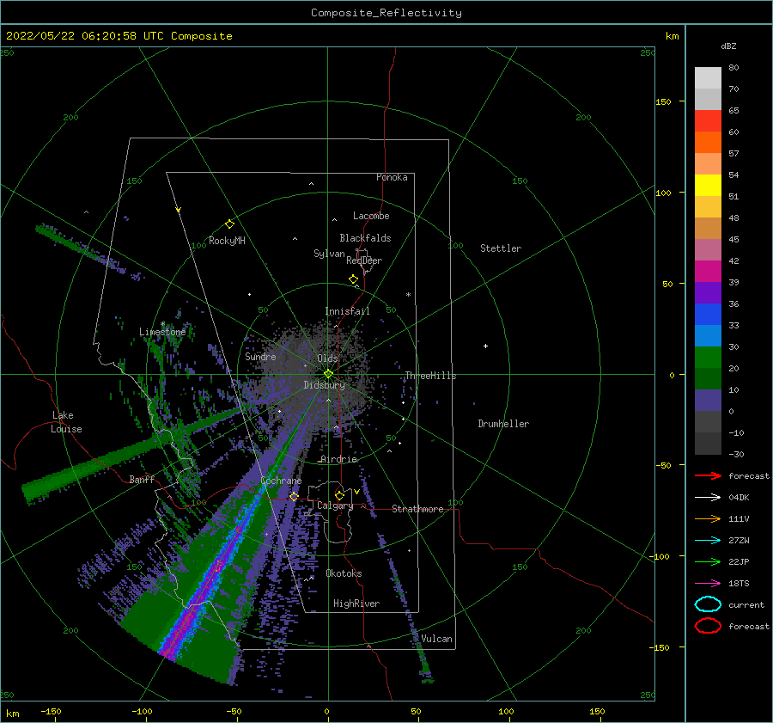Image resolution: width=773 pixels, height=723 pixels.
Task: Click the 18TS legend text
Action: 739,584
